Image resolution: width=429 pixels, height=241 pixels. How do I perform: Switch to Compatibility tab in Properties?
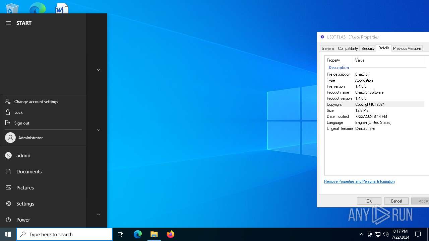tap(348, 49)
